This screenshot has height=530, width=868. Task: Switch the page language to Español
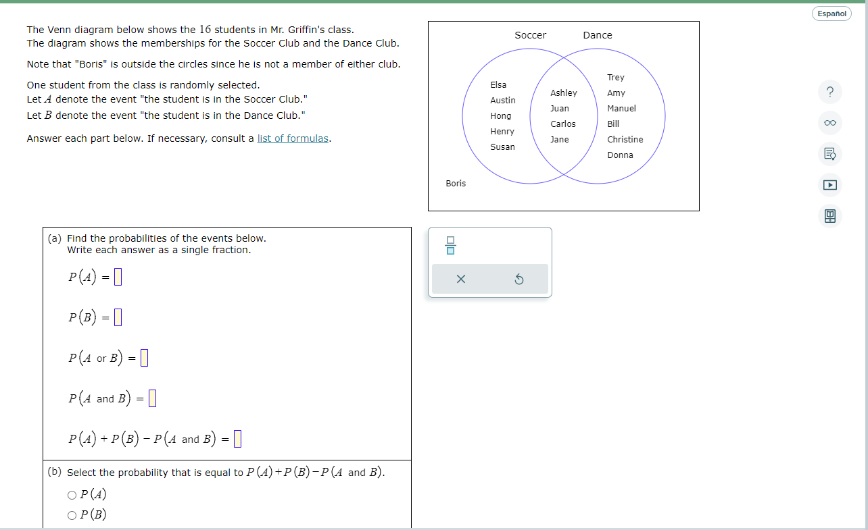(x=831, y=14)
